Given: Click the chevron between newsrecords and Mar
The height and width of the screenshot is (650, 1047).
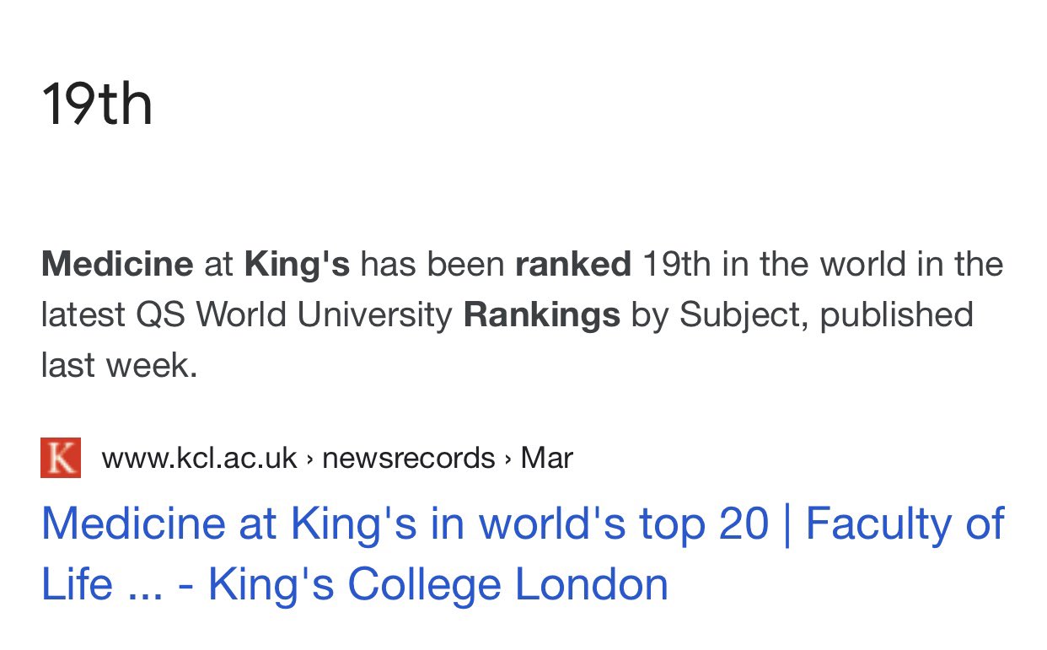Looking at the screenshot, I should coord(507,459).
